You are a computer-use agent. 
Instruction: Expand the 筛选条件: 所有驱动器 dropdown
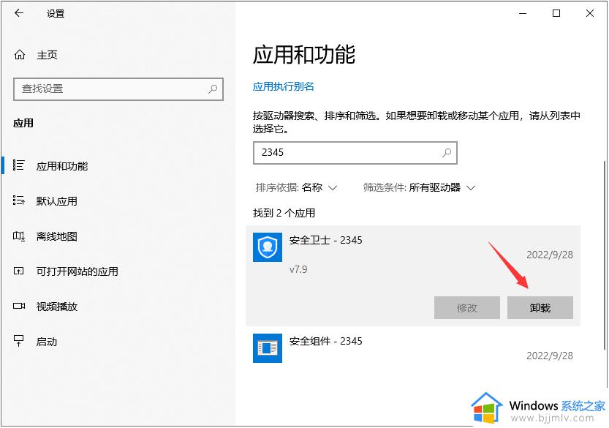coord(419,188)
